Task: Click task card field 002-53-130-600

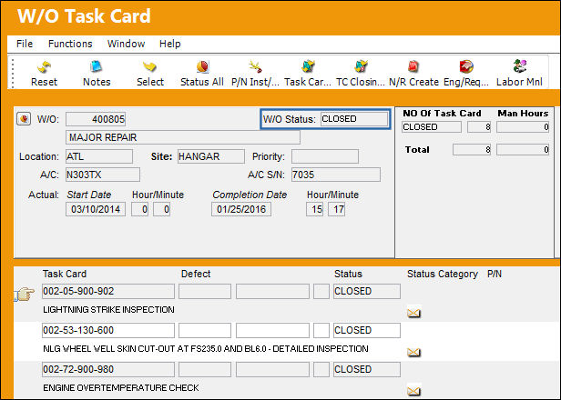Action: tap(108, 330)
